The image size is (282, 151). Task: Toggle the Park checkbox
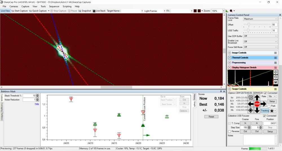269,106
